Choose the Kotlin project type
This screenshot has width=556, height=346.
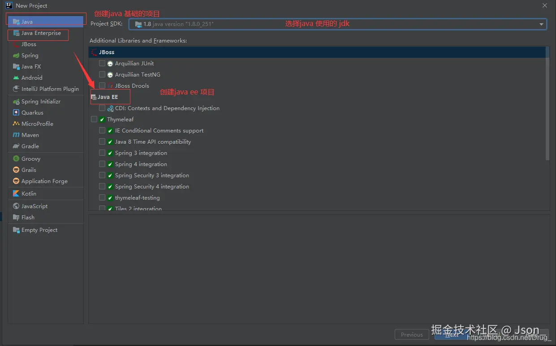tap(46, 194)
